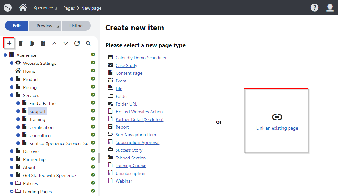Click the briefcase icon beside Success Story
Screen dimensions: 338x196
110,149
